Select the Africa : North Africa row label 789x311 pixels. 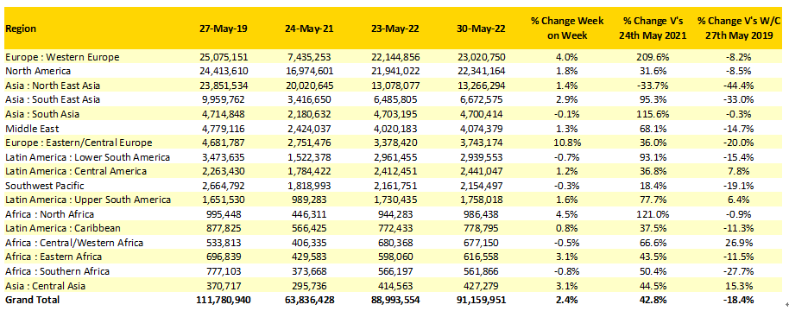click(50, 214)
